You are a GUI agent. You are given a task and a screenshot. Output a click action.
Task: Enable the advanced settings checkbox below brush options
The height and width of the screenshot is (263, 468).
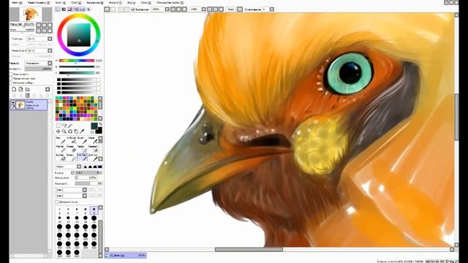tap(57, 202)
